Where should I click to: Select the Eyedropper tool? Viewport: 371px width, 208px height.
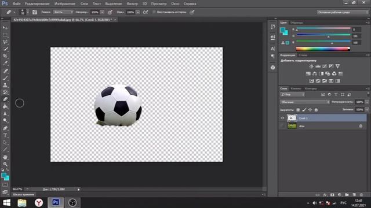(x=5, y=63)
